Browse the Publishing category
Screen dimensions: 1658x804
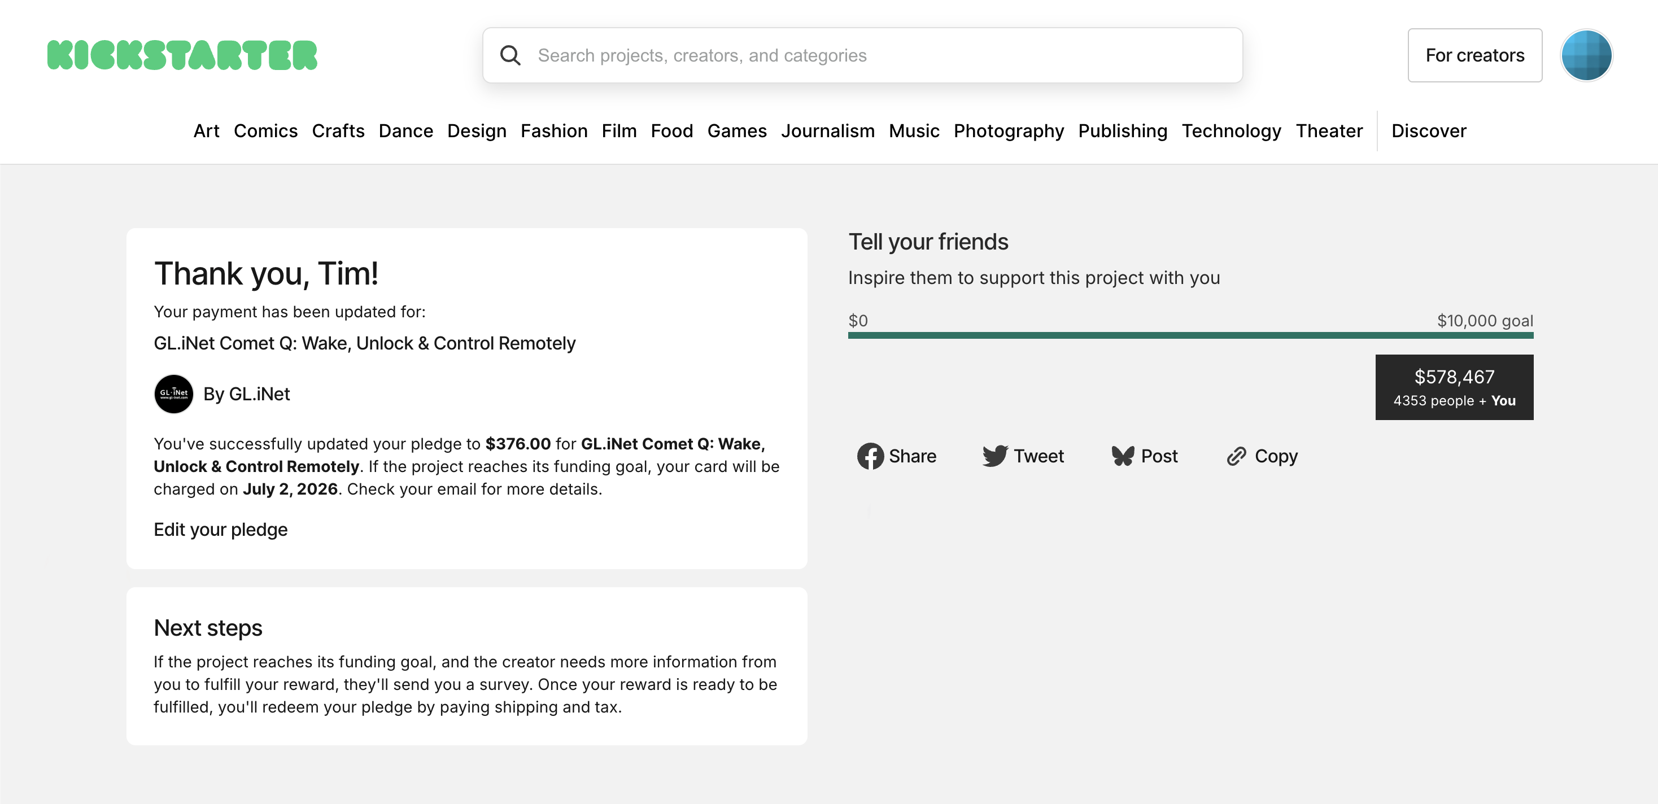[1123, 132]
